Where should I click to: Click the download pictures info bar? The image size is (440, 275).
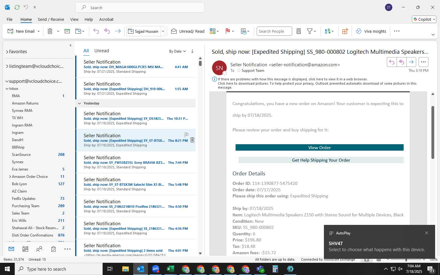click(x=317, y=85)
